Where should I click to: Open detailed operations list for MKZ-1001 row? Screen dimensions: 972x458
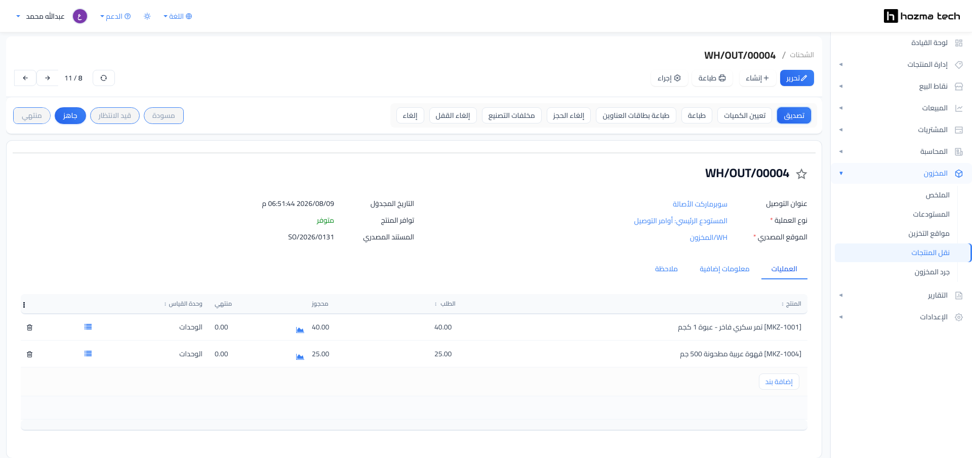[x=88, y=327]
